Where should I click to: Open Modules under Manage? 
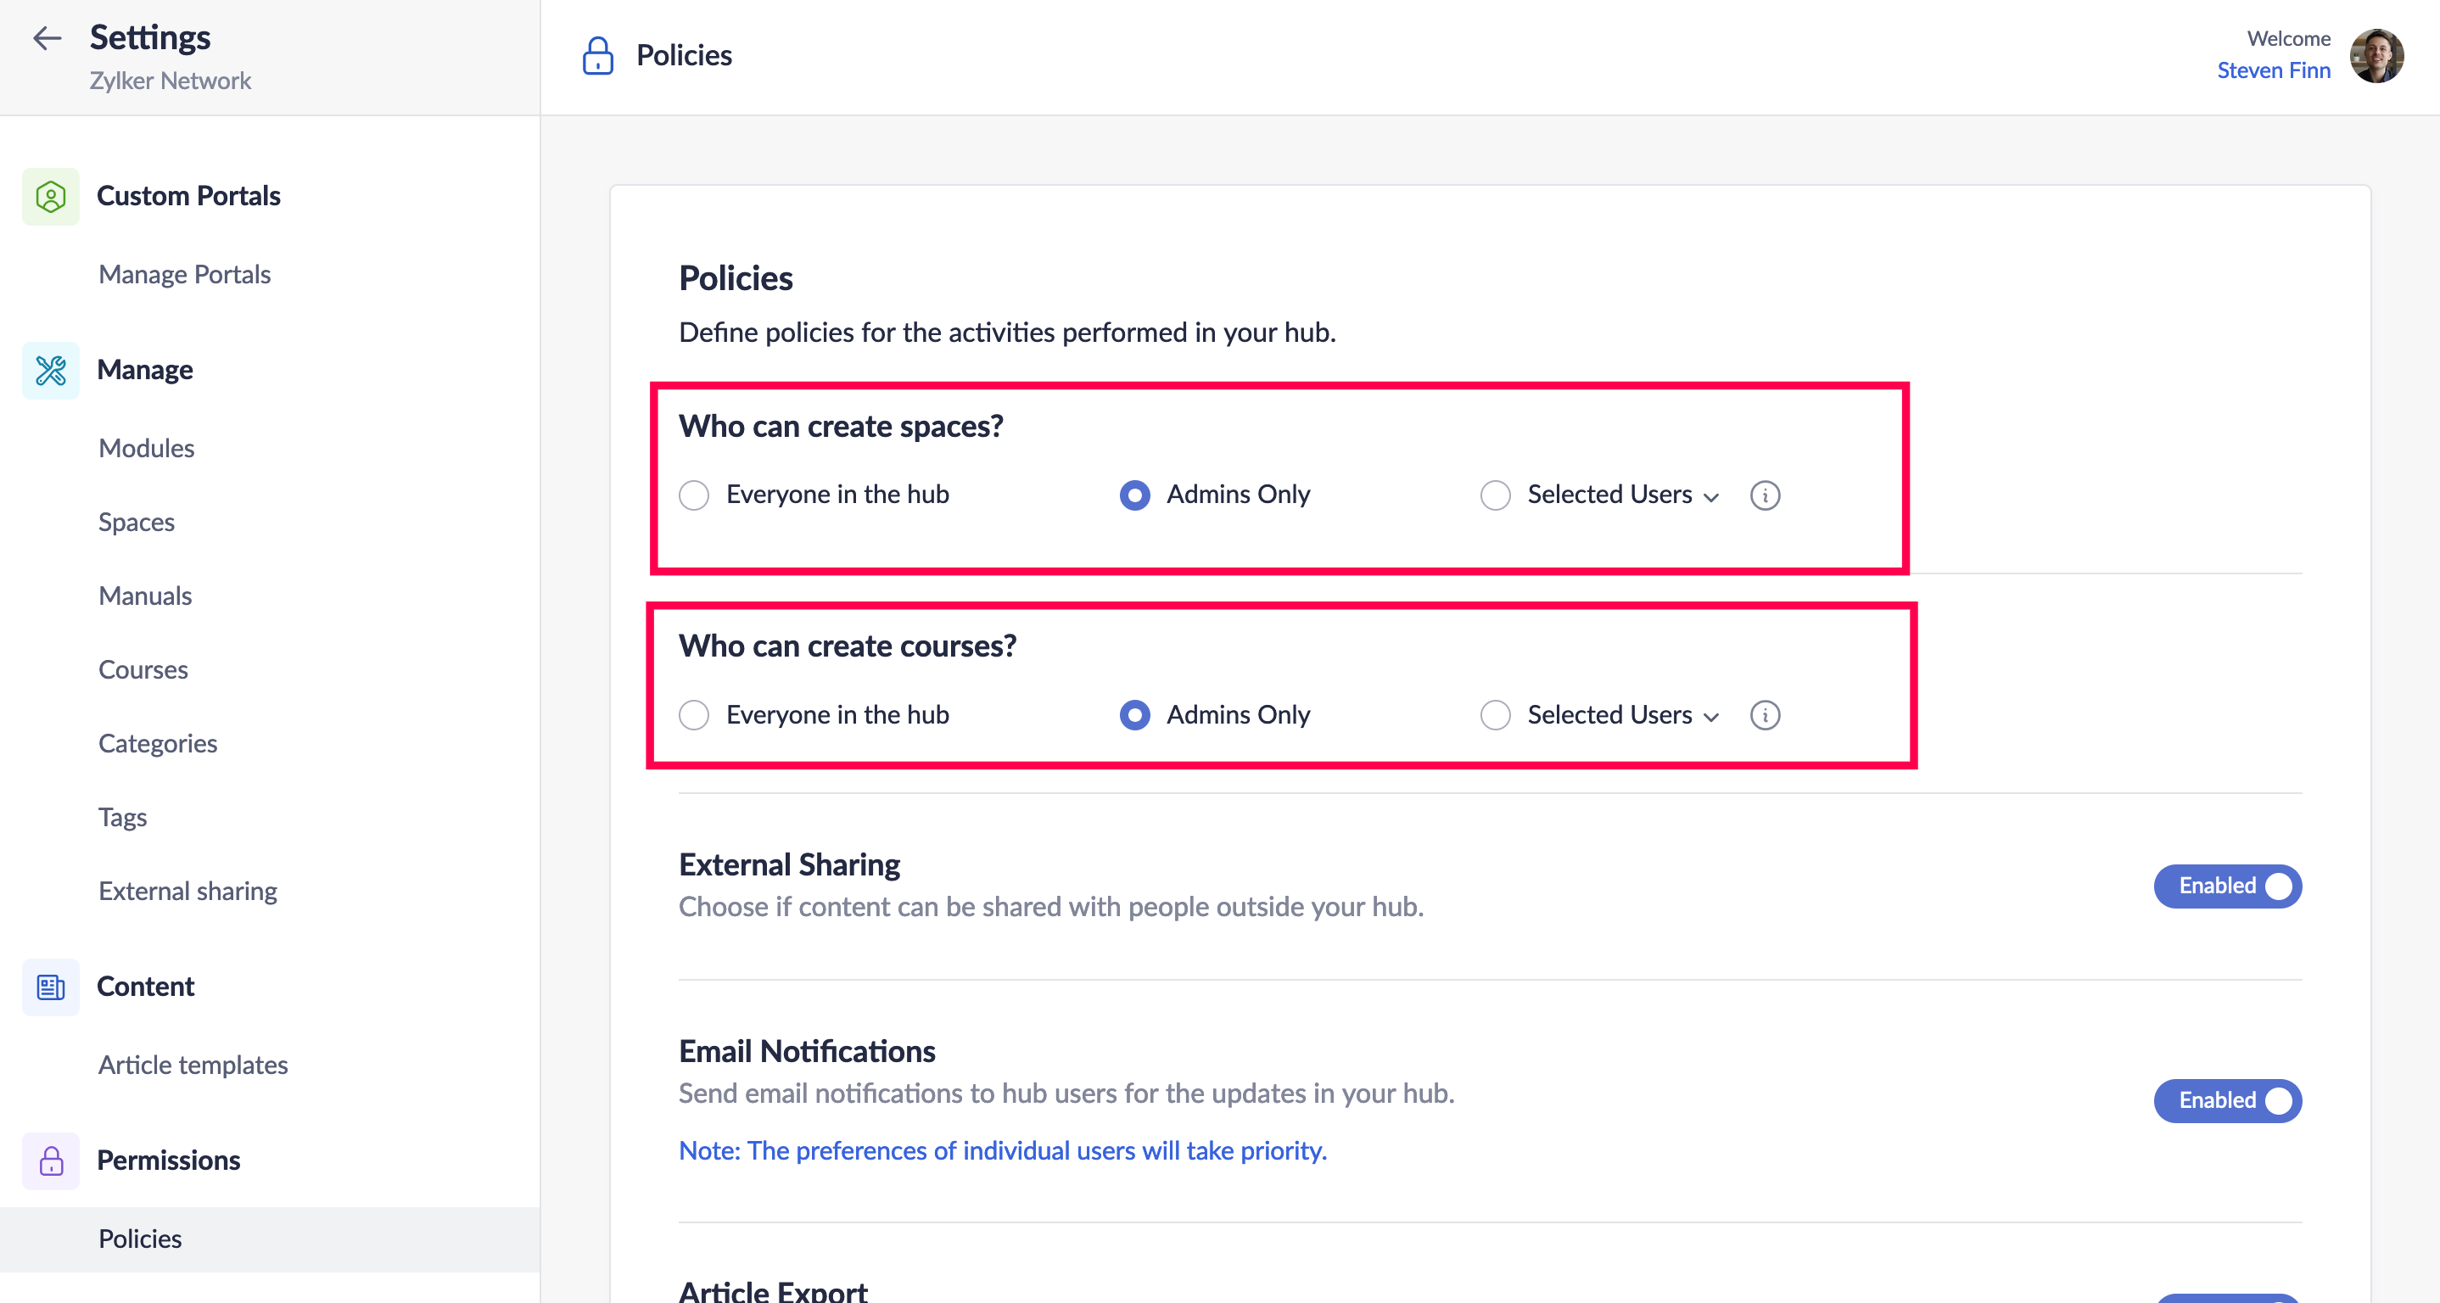tap(147, 448)
